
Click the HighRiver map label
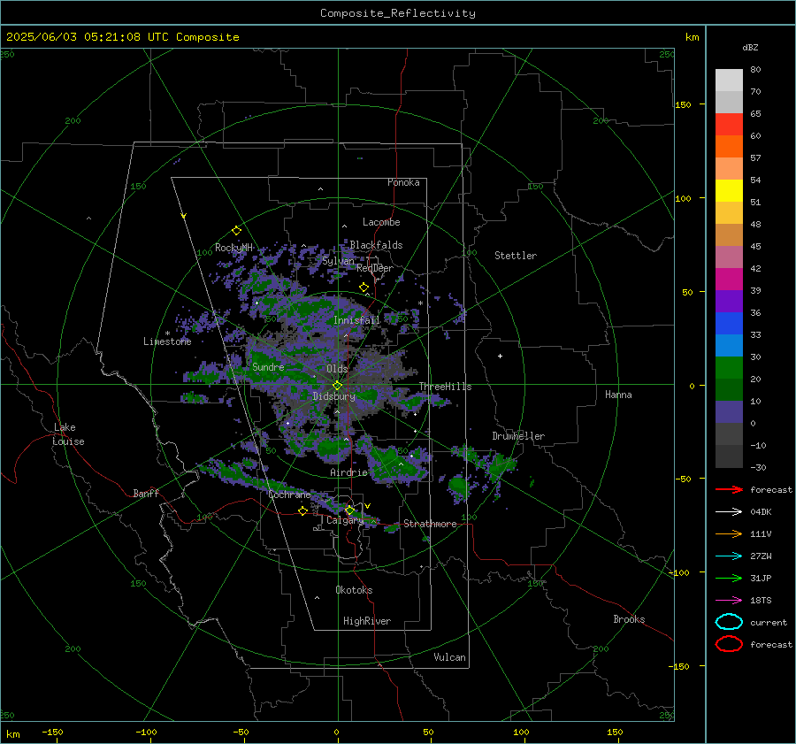click(x=367, y=621)
